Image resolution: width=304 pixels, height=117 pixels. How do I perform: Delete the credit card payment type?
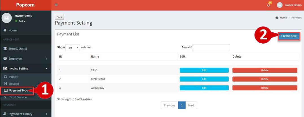[x=265, y=79]
